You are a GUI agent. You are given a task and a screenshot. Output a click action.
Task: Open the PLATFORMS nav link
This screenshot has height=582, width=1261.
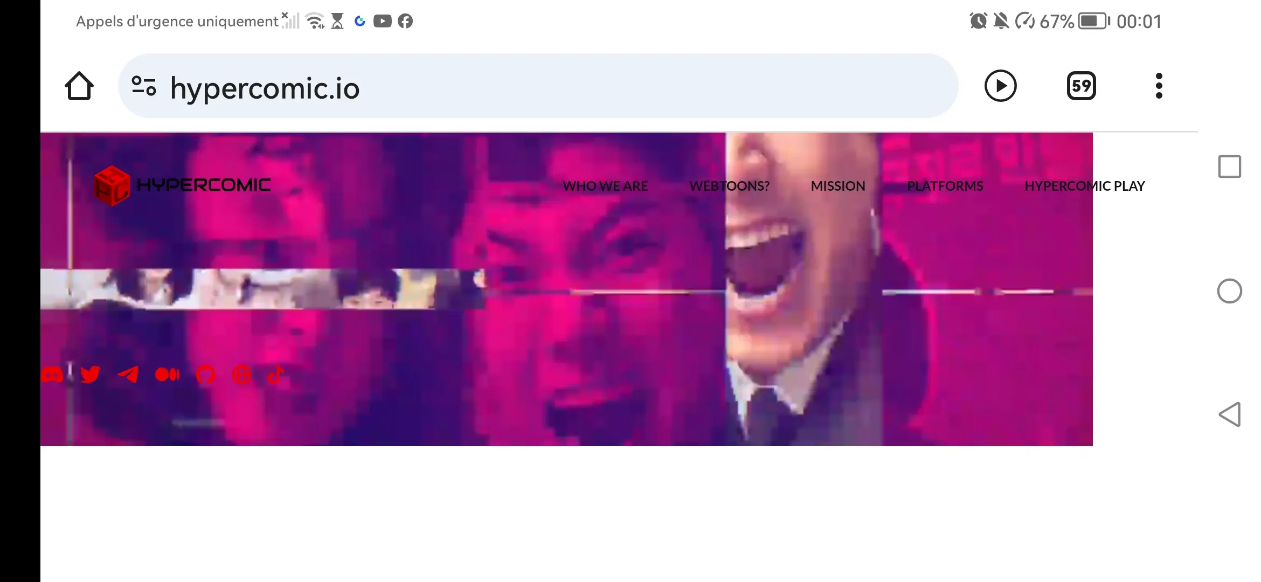coord(945,186)
